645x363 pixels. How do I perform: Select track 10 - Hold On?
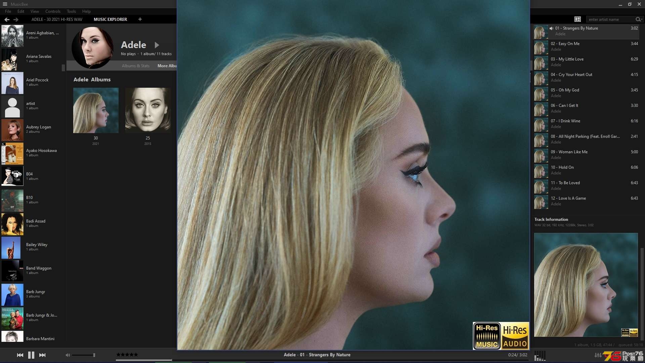point(586,170)
